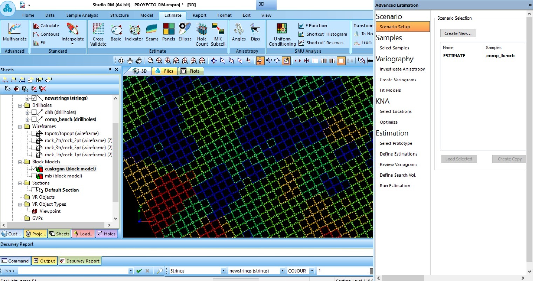This screenshot has width=533, height=281.
Task: Select the Indicator estimate tool
Action: coord(134,33)
